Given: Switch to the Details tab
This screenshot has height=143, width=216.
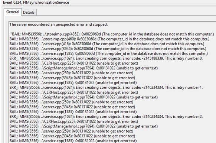Looking at the screenshot, I should pyautogui.click(x=29, y=12).
